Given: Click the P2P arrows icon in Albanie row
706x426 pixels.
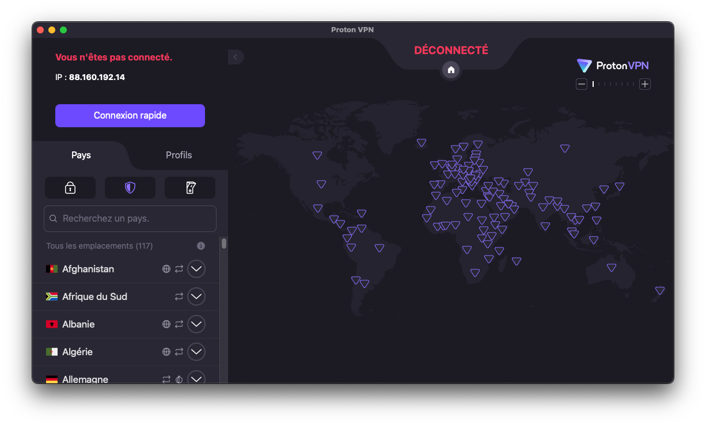Looking at the screenshot, I should 179,324.
